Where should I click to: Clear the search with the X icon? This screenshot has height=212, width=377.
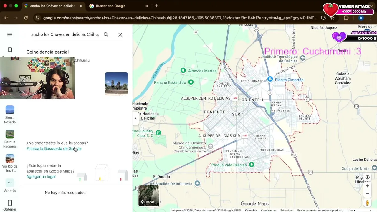[x=120, y=35]
